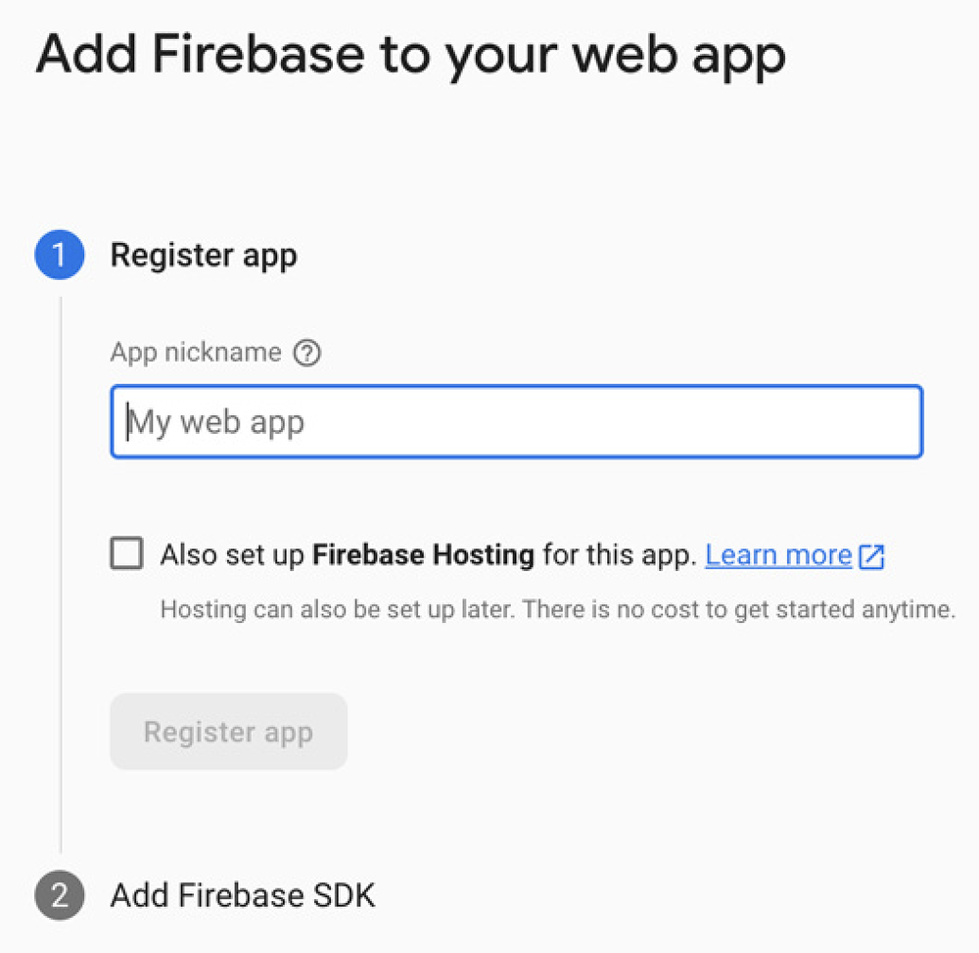Select the blue Register app step indicator

[59, 255]
